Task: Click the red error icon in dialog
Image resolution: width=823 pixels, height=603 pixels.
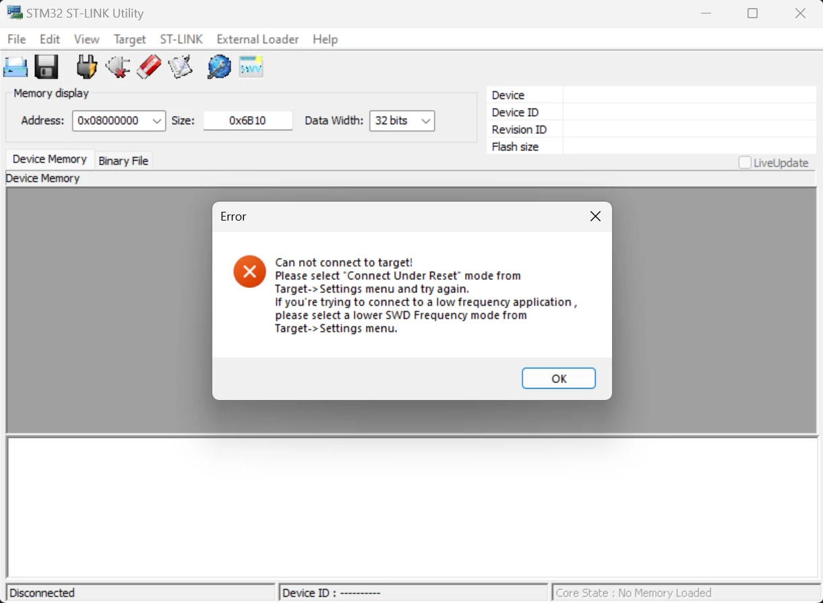Action: point(249,272)
